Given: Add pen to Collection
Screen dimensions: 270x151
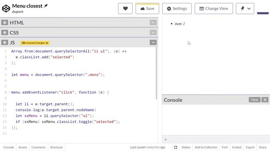Looking at the screenshot, I should (x=206, y=147).
